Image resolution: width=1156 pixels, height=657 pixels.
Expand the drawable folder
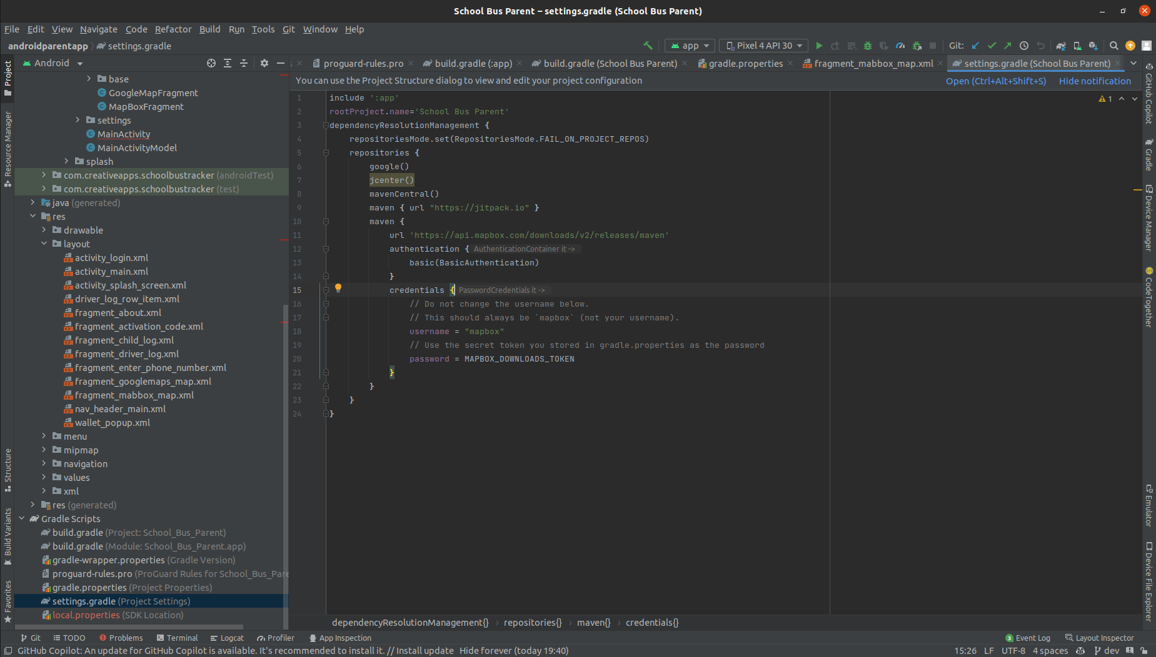point(44,230)
